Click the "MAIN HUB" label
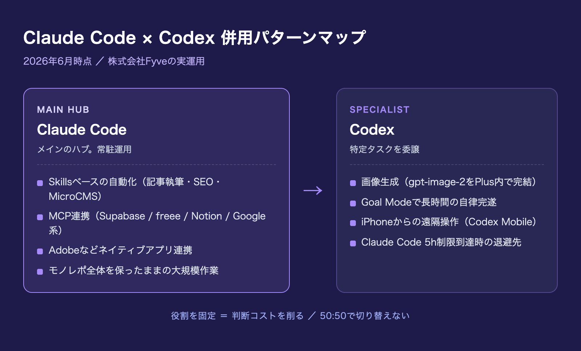Screen dimensions: 581x351 (63, 110)
